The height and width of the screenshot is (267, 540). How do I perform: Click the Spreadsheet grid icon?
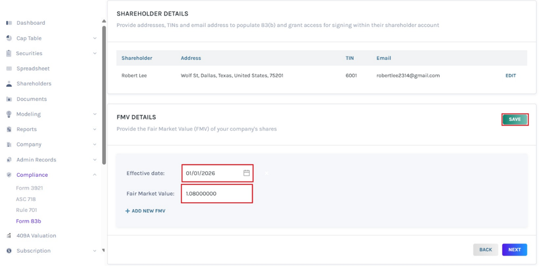[x=9, y=68]
